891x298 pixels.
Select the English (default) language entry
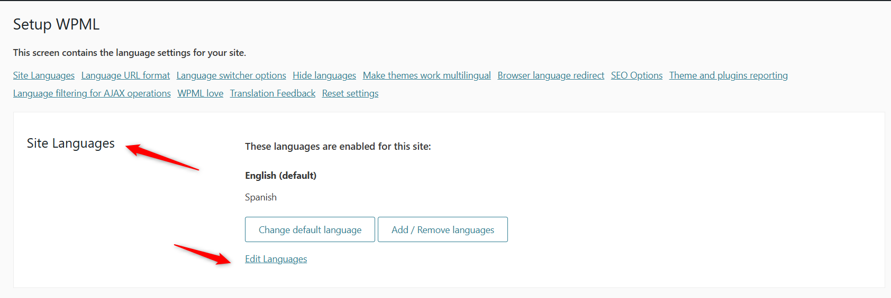(x=281, y=176)
